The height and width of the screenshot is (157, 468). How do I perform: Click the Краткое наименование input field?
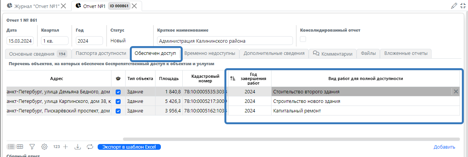[225, 41]
